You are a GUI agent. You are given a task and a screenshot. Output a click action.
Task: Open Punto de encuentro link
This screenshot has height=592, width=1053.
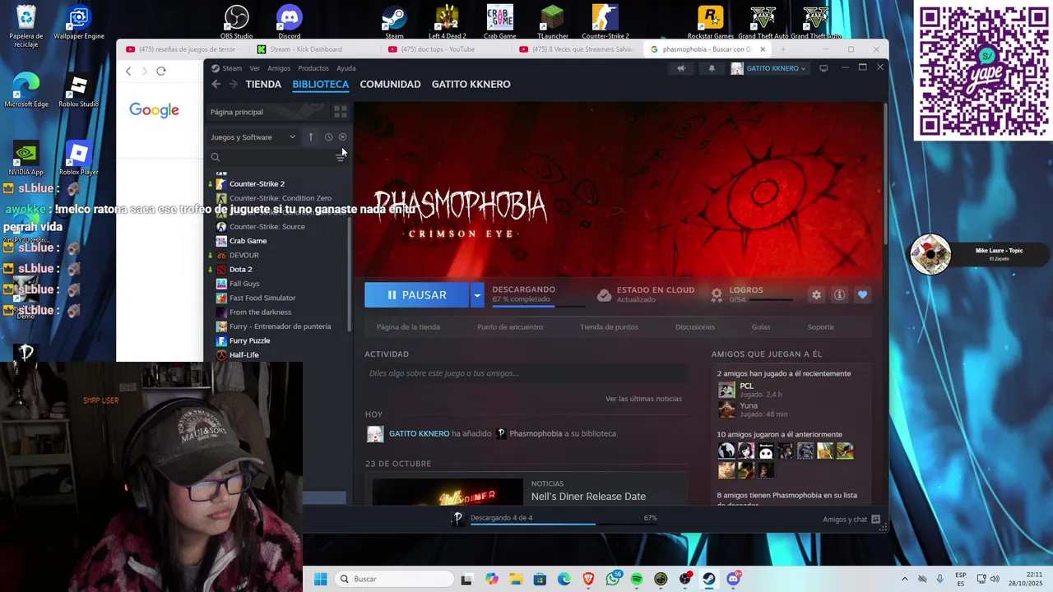pos(510,327)
